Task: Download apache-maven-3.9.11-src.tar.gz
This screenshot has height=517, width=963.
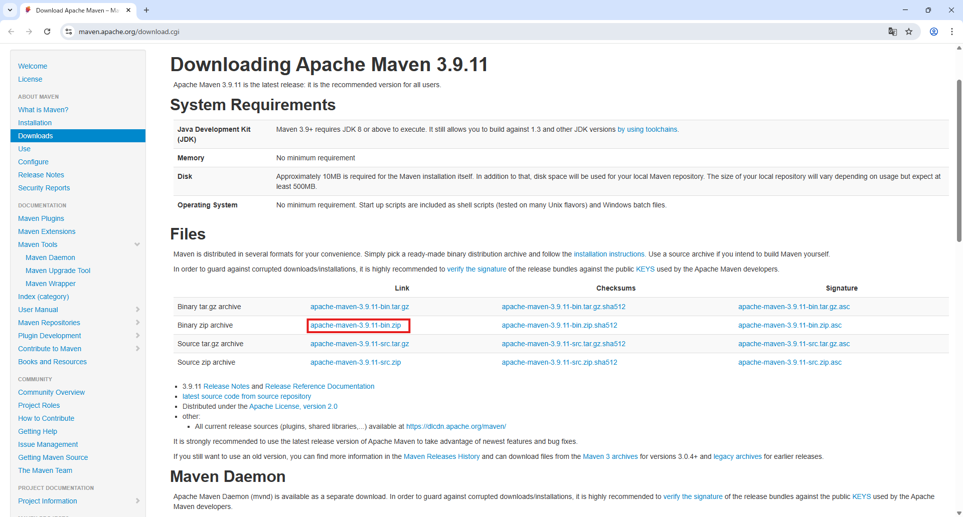Action: [360, 344]
